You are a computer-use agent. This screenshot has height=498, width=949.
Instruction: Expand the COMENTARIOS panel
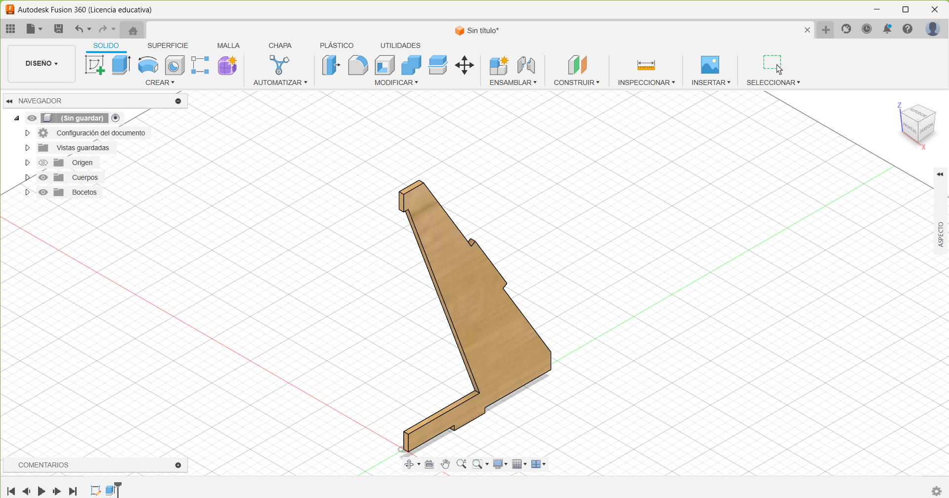[x=178, y=465]
